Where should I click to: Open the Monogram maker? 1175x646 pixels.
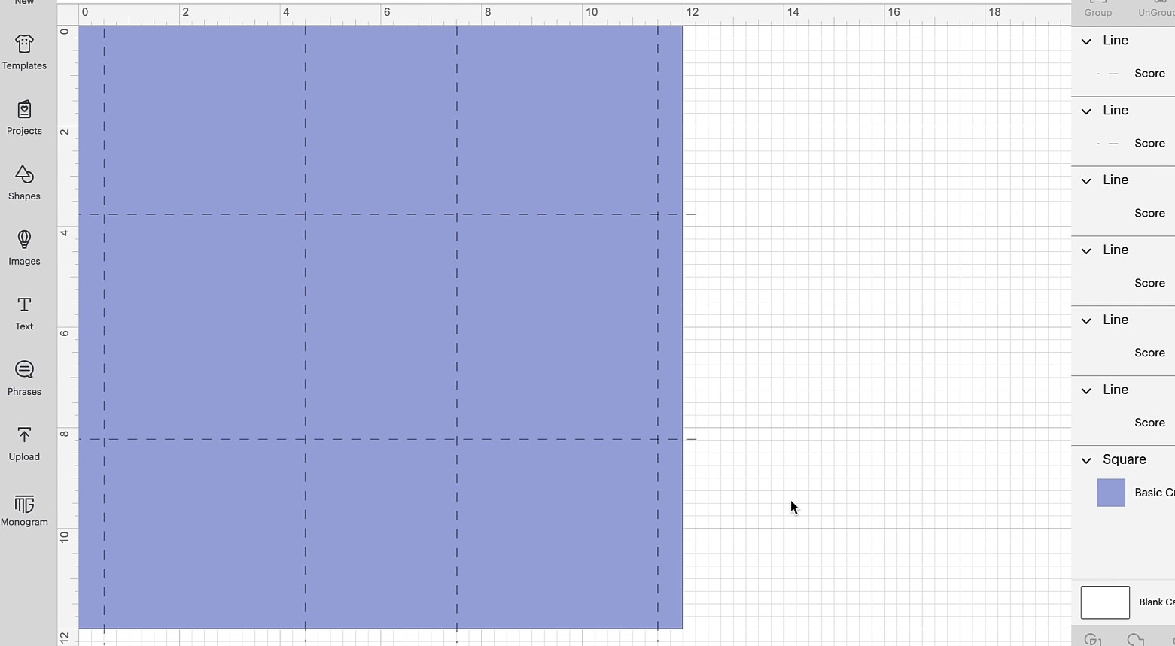pyautogui.click(x=24, y=510)
